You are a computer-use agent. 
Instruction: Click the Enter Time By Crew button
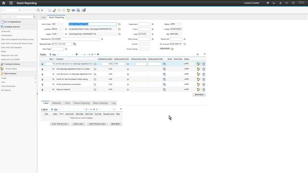pyautogui.click(x=60, y=124)
